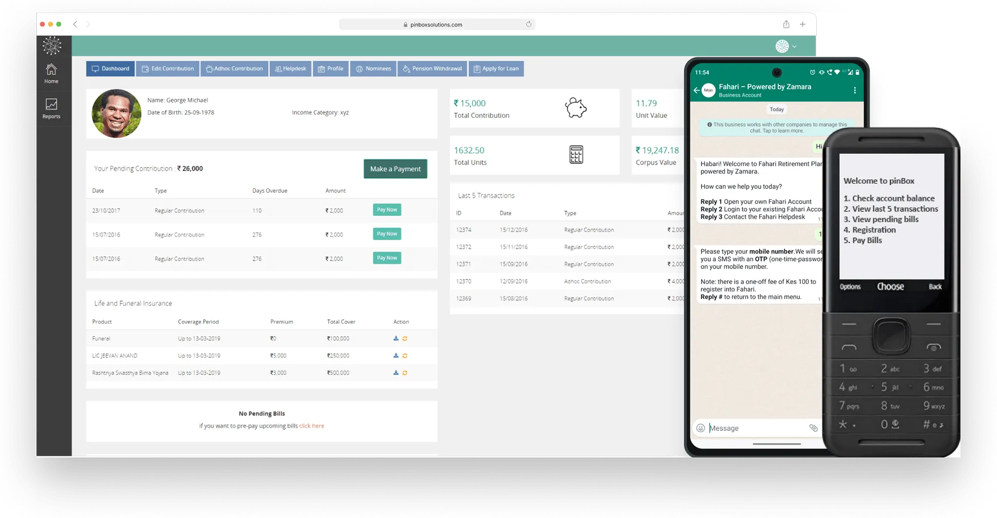The image size is (997, 518).
Task: Switch to the Edit Contribution tab
Action: pos(168,69)
